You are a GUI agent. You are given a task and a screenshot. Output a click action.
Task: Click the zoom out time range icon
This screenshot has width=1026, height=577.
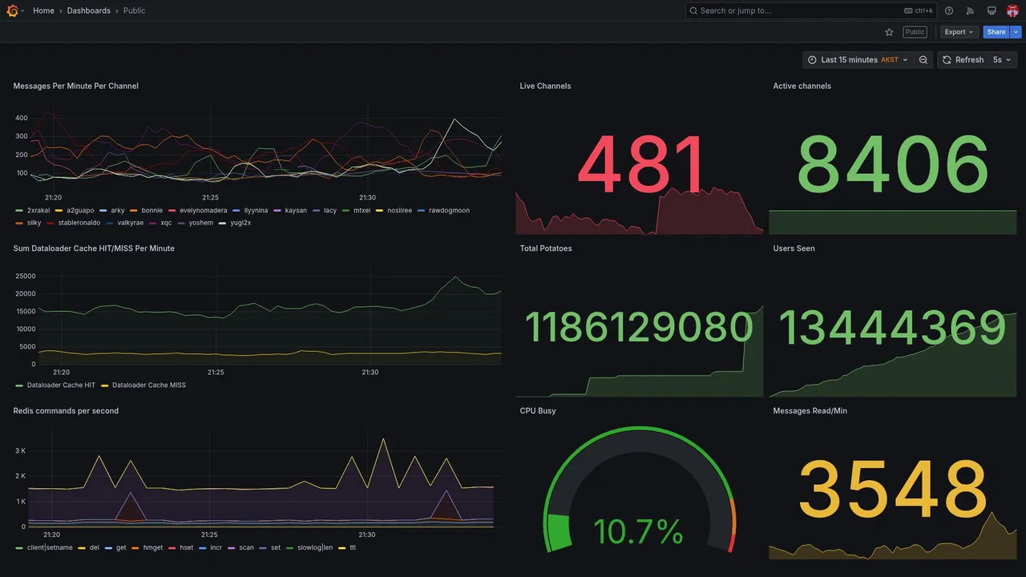click(923, 60)
